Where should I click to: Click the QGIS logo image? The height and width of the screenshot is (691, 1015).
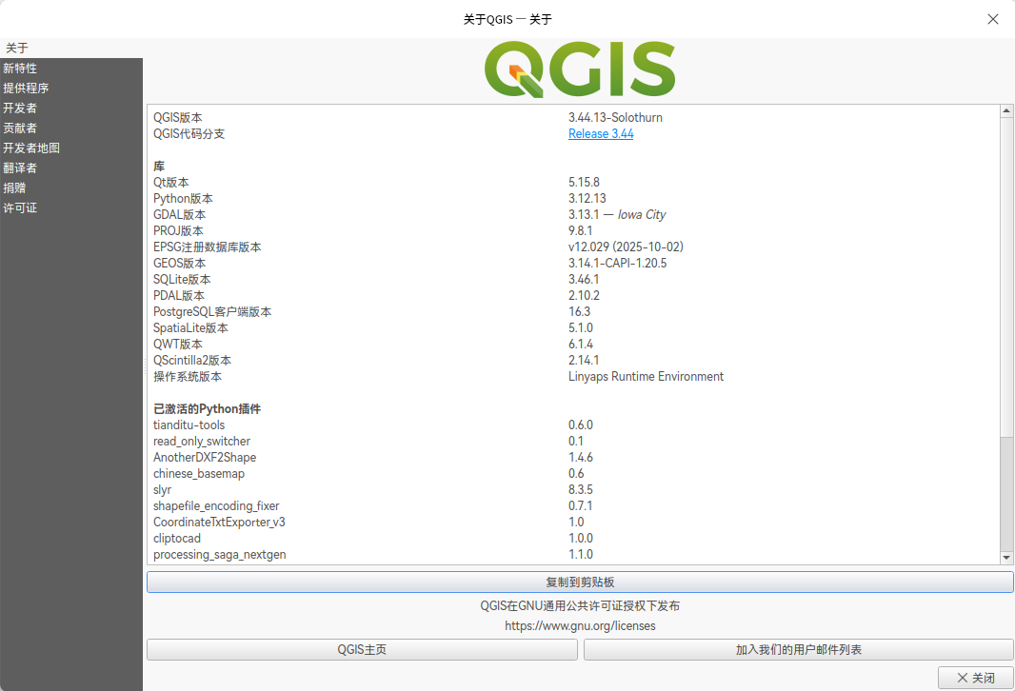[580, 69]
